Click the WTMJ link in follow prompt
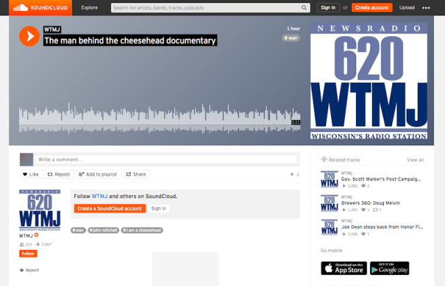The image size is (445, 286). click(99, 196)
